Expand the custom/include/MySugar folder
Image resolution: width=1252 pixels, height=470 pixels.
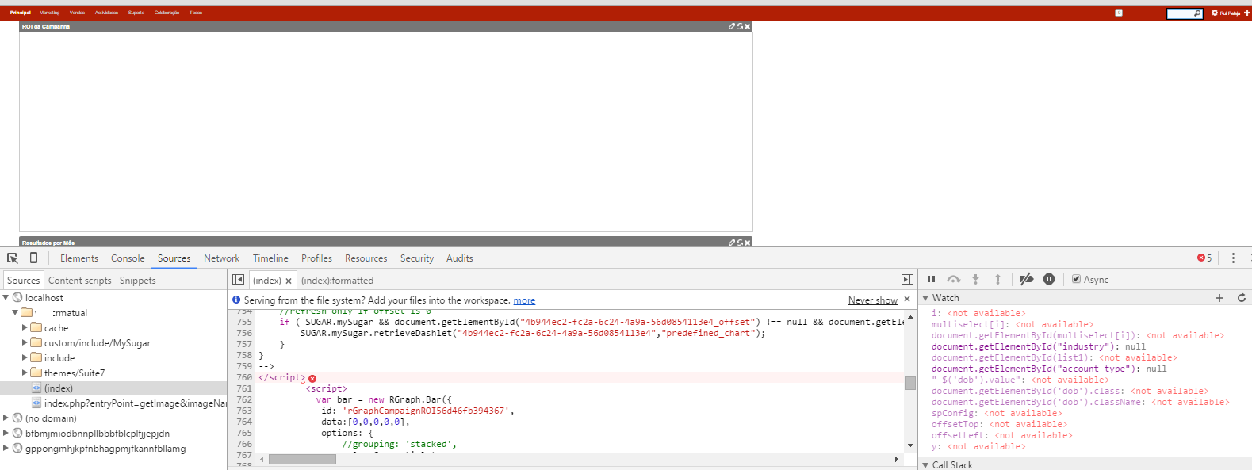(25, 342)
